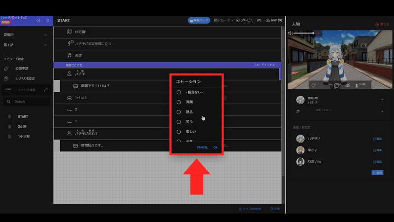Click セリフ台本CSV download link

[x=250, y=209]
